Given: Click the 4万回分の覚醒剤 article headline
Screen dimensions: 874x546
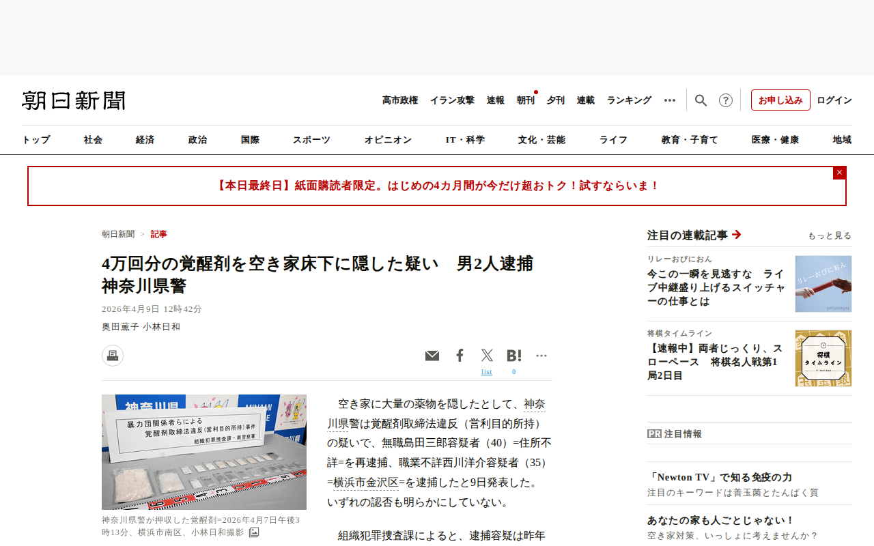Looking at the screenshot, I should (x=318, y=274).
